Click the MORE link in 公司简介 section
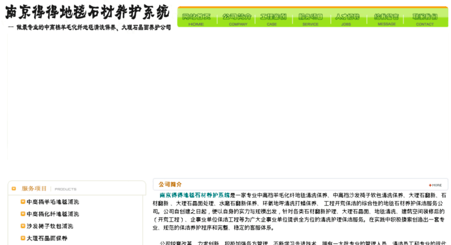Screen dimensions: 451x245 point(435,185)
